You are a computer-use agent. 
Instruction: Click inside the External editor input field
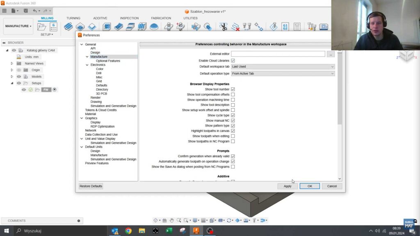(x=277, y=54)
